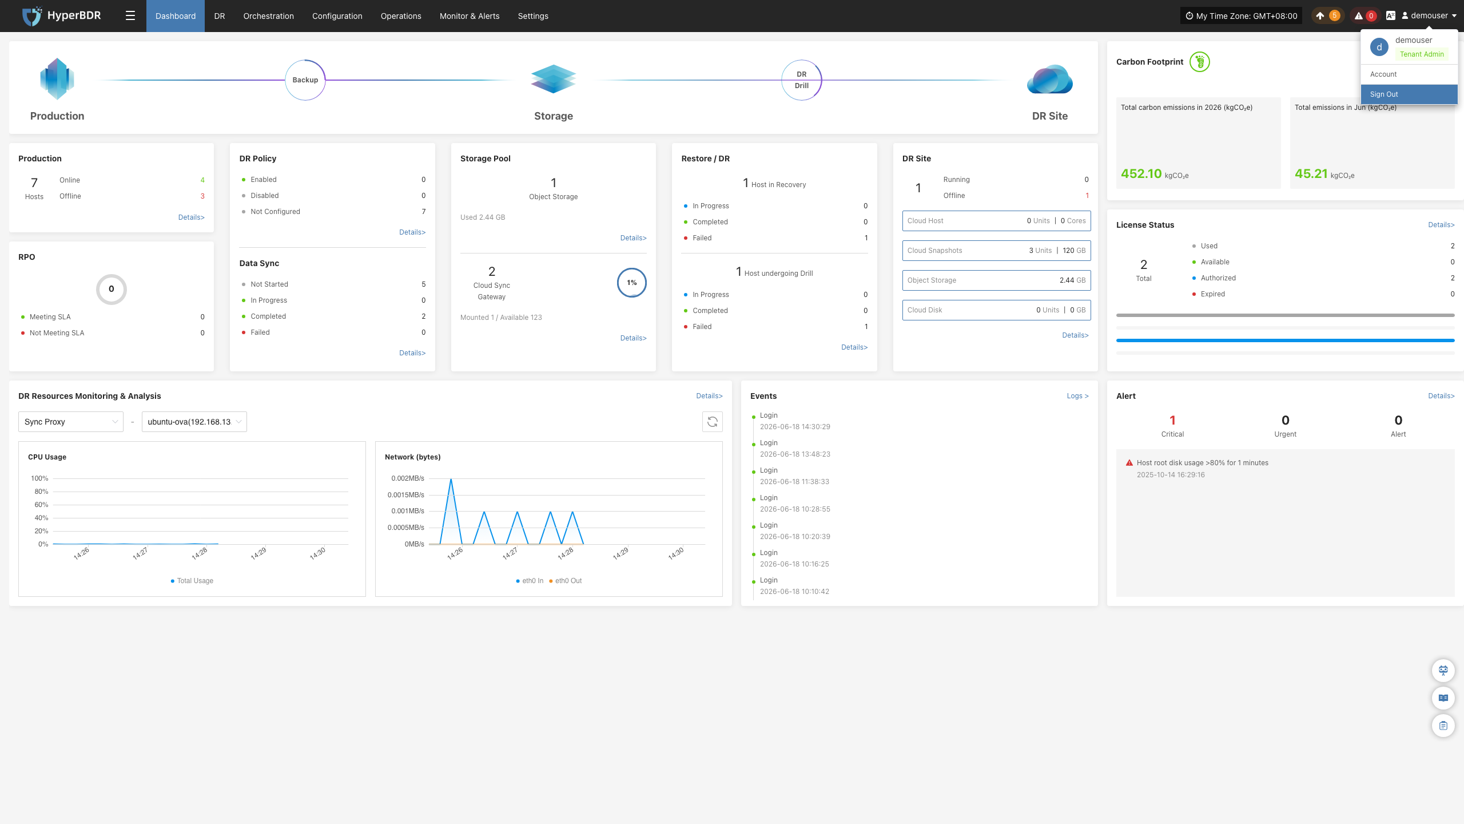
Task: Click the Cloud Snapshots resource box
Action: click(996, 251)
